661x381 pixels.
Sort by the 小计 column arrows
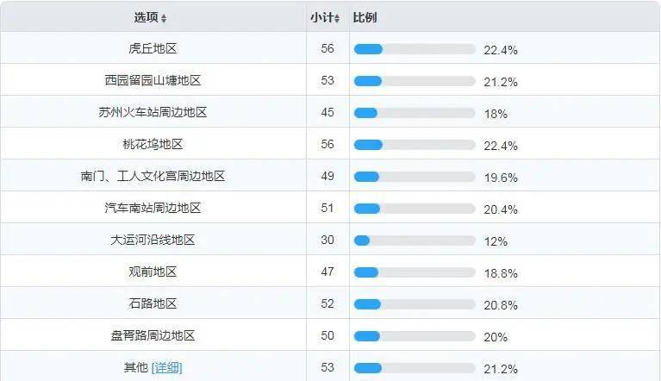(x=337, y=18)
